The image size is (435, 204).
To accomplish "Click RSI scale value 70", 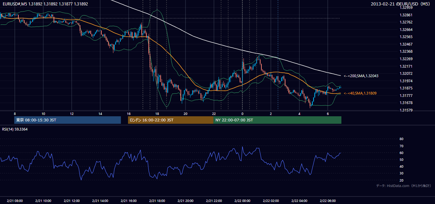I will click(401, 146).
